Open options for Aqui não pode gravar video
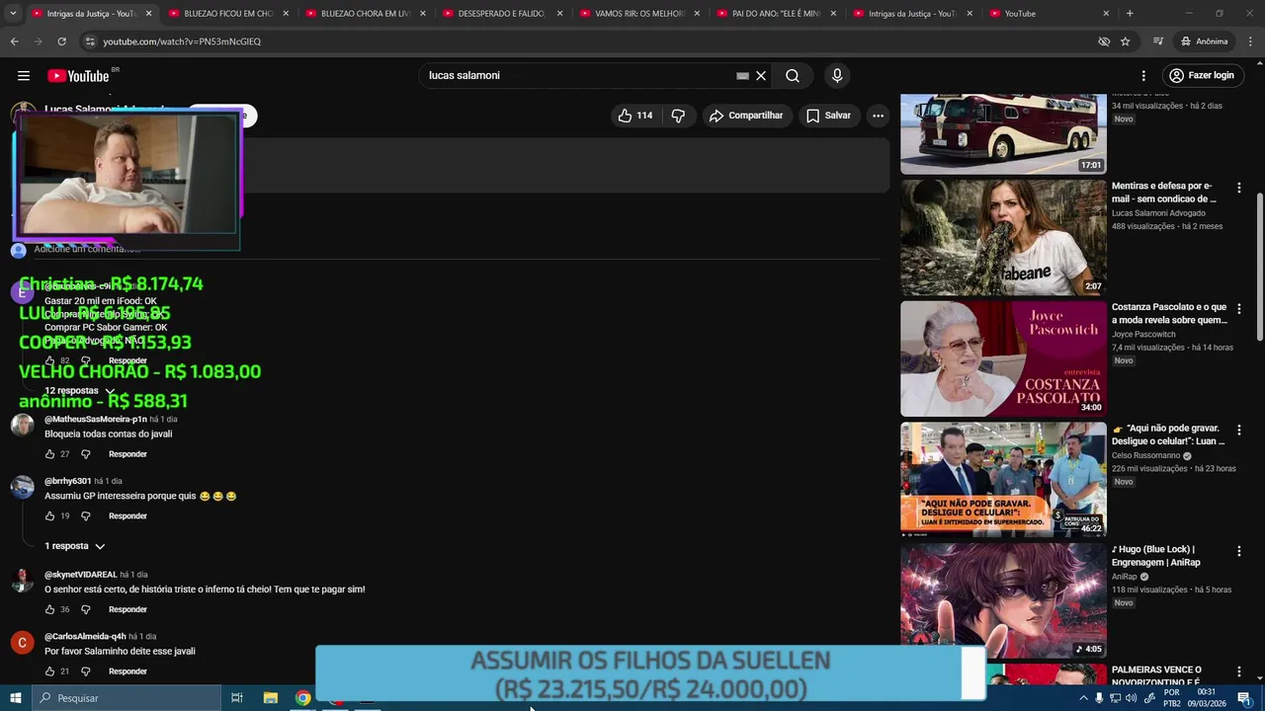Viewport: 1265px width, 711px height. tap(1238, 431)
